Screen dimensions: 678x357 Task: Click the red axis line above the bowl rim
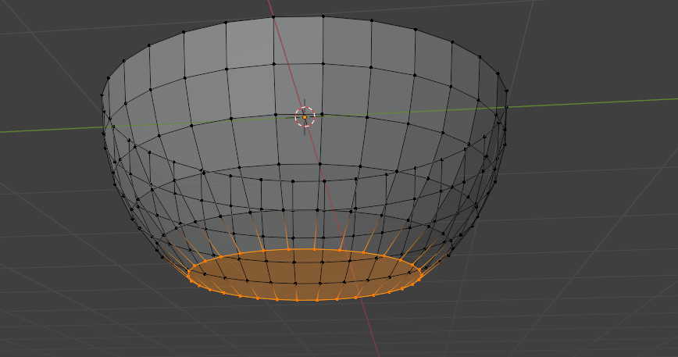(x=270, y=7)
